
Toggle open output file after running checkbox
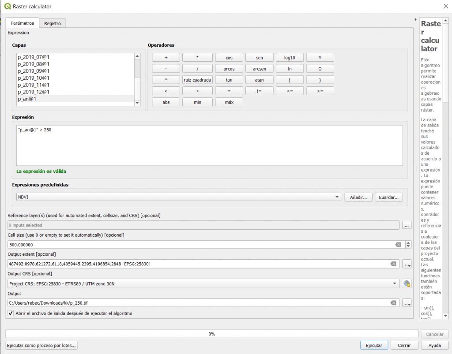tap(11, 313)
